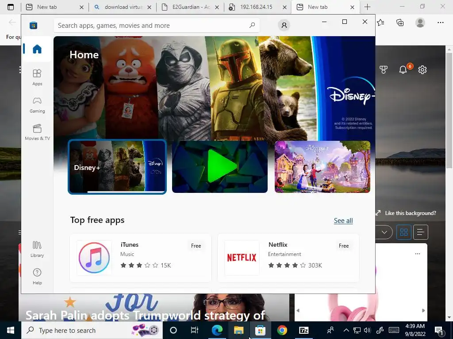This screenshot has width=453, height=339.
Task: Open Google Chrome from taskbar
Action: pyautogui.click(x=282, y=330)
